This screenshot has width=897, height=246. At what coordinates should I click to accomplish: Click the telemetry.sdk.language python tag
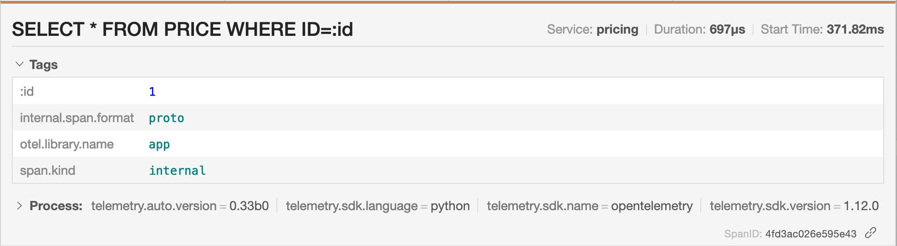[x=377, y=206]
